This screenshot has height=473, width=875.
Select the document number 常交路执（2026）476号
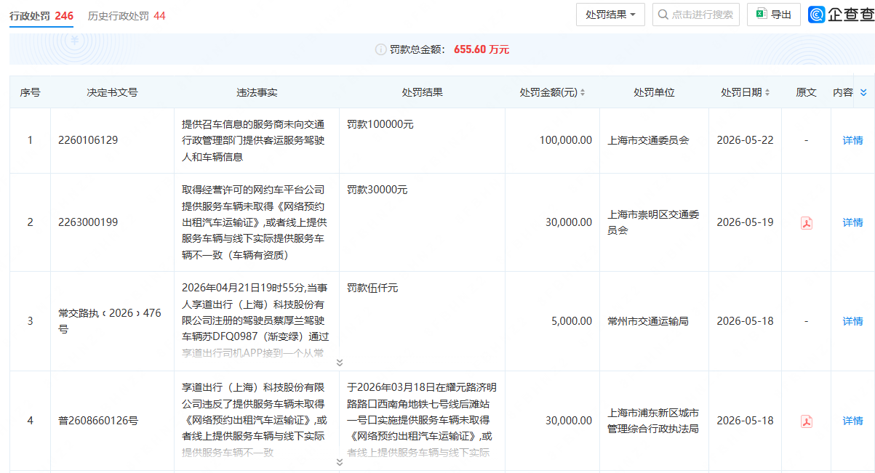click(x=110, y=321)
